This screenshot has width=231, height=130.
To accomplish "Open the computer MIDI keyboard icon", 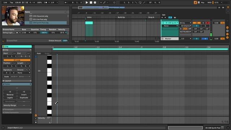I will click(199, 3).
